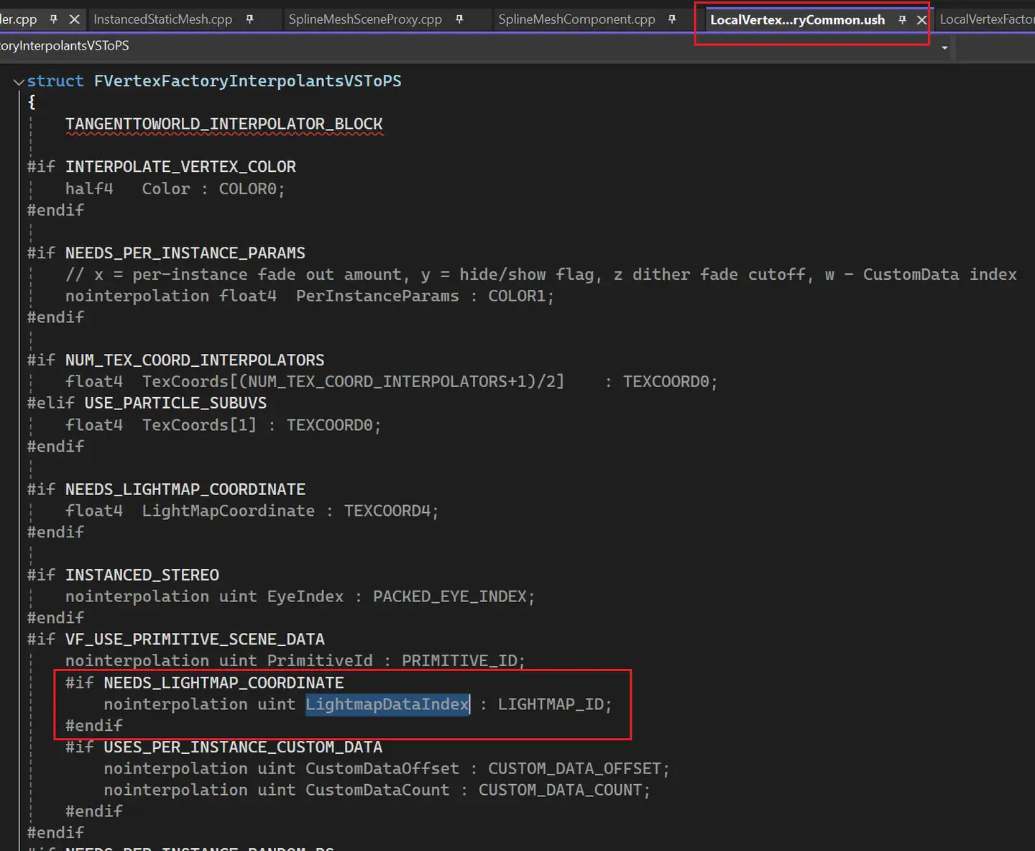
Task: Click the X icon on the ler.cpp tab
Action: (x=75, y=19)
